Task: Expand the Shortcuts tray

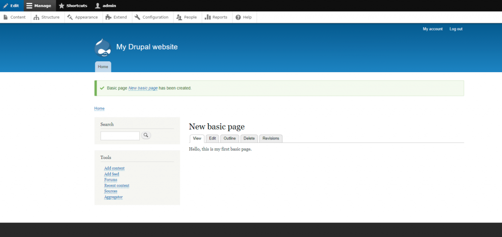Action: click(x=73, y=5)
